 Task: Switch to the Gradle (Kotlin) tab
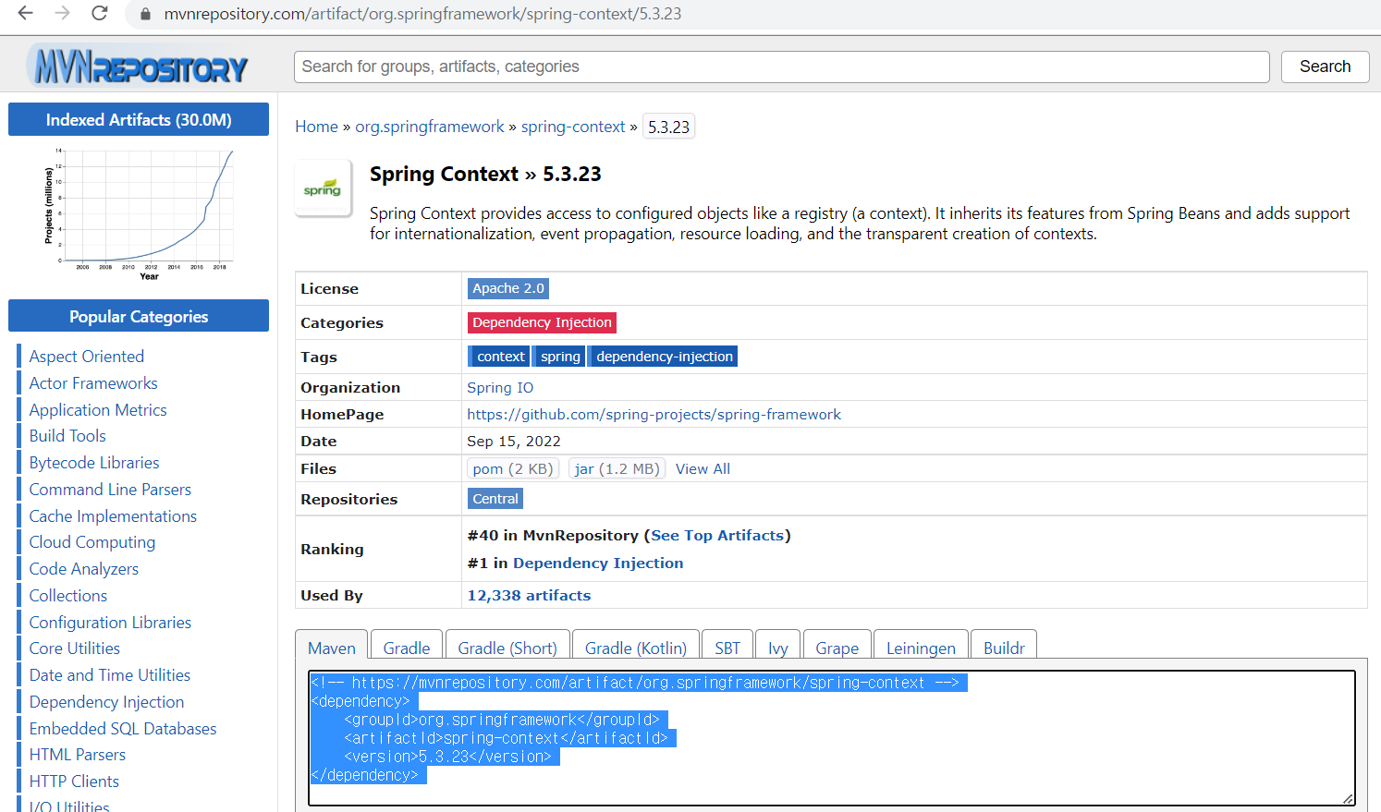636,648
